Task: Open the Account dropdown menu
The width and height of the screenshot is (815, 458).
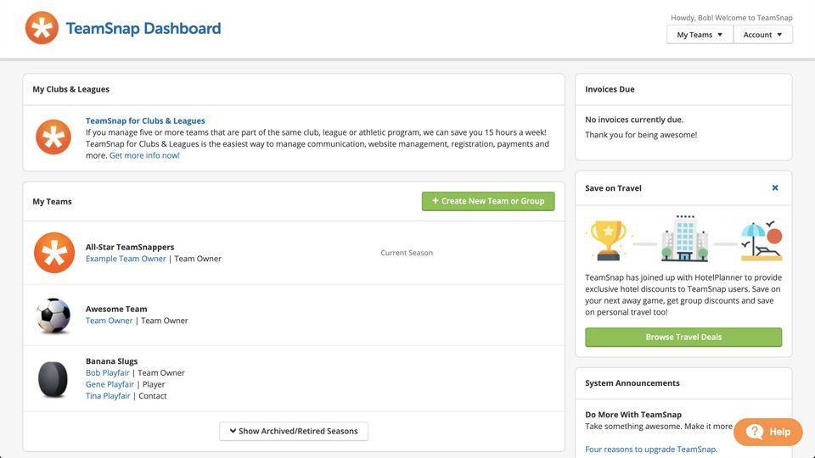Action: tap(762, 35)
